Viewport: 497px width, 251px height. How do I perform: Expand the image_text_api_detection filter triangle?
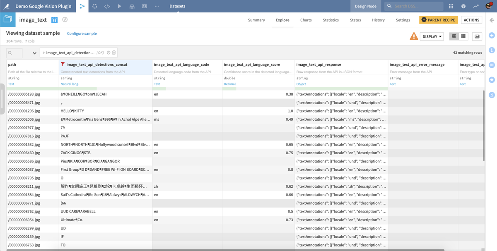pyautogui.click(x=44, y=53)
